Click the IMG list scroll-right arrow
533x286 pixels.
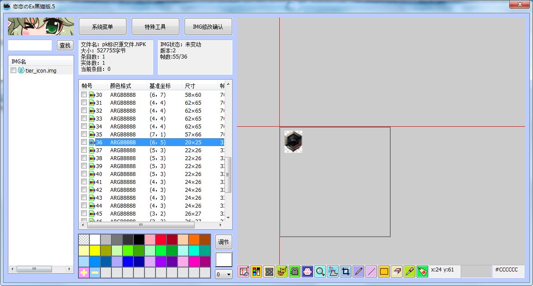coord(69,269)
